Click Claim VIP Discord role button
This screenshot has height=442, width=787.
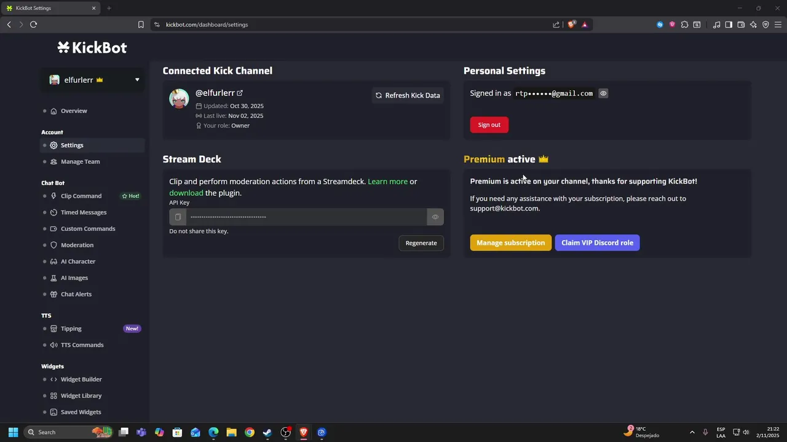(x=597, y=242)
